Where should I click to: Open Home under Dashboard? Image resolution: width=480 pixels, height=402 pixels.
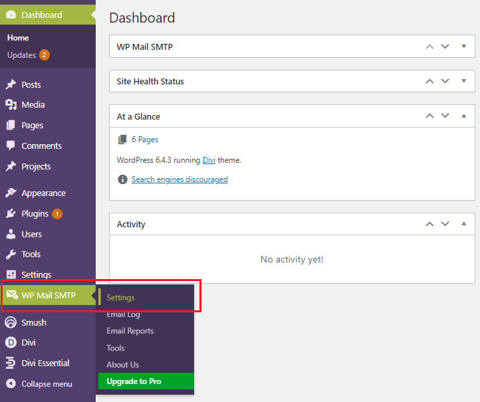18,38
